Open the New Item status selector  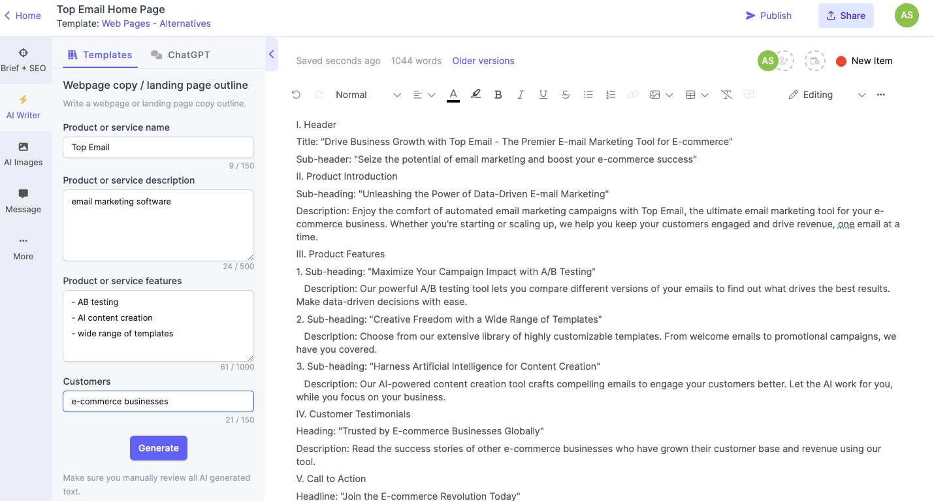tap(864, 61)
